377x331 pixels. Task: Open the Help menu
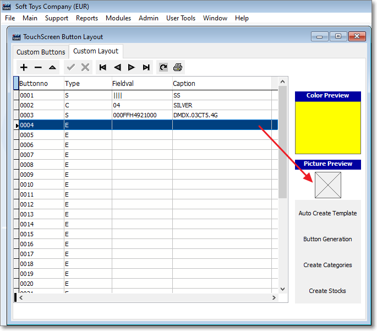(242, 18)
